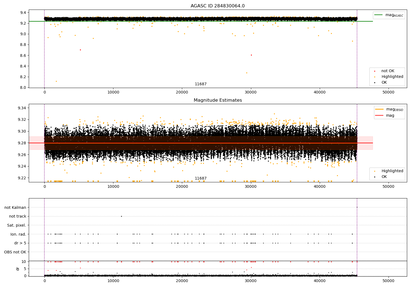Click the 'not Kalman' row label
411x287 pixels.
point(15,207)
